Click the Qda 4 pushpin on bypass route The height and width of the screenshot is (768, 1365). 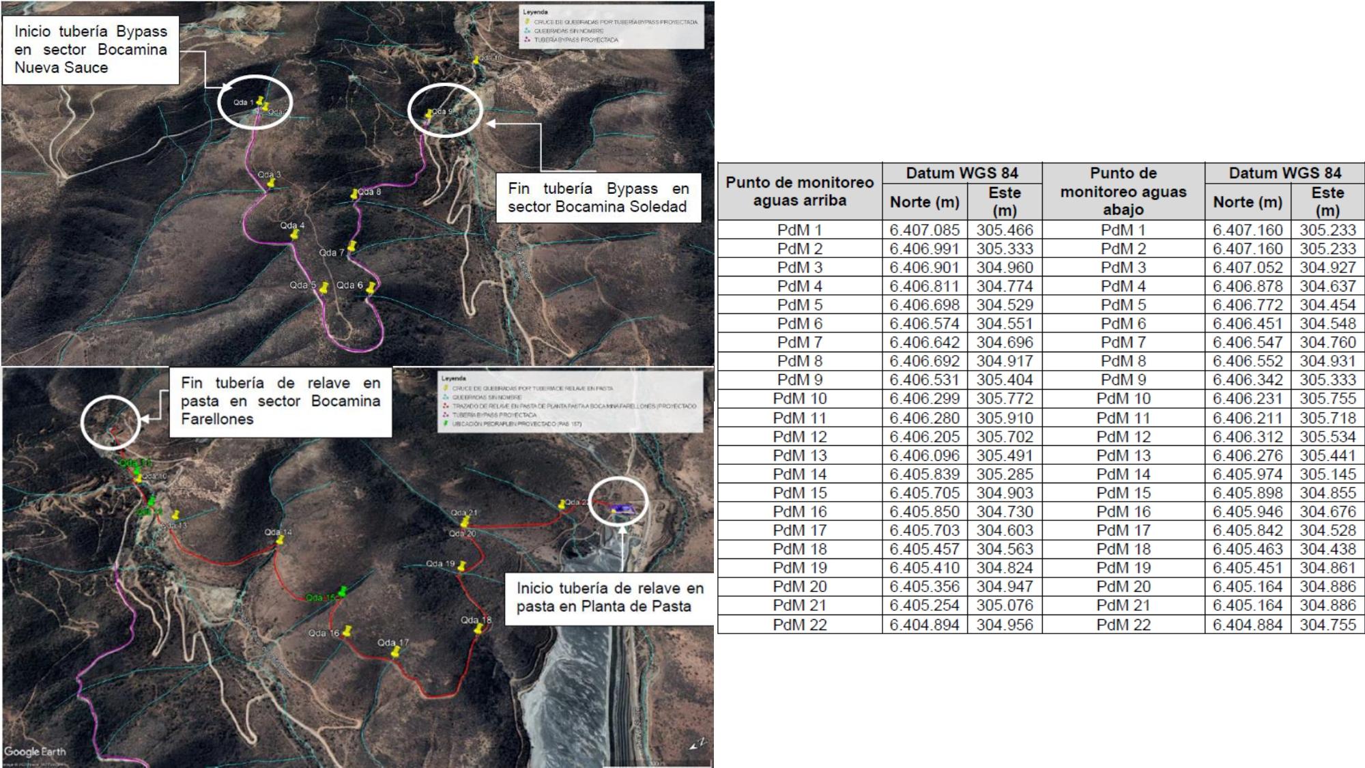coord(295,234)
